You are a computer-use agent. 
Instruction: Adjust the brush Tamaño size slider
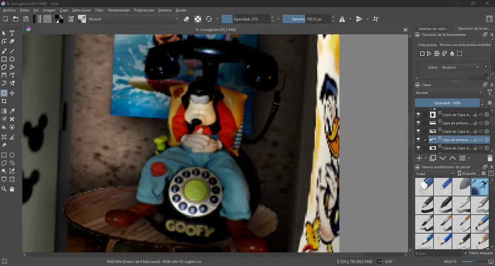pyautogui.click(x=306, y=19)
